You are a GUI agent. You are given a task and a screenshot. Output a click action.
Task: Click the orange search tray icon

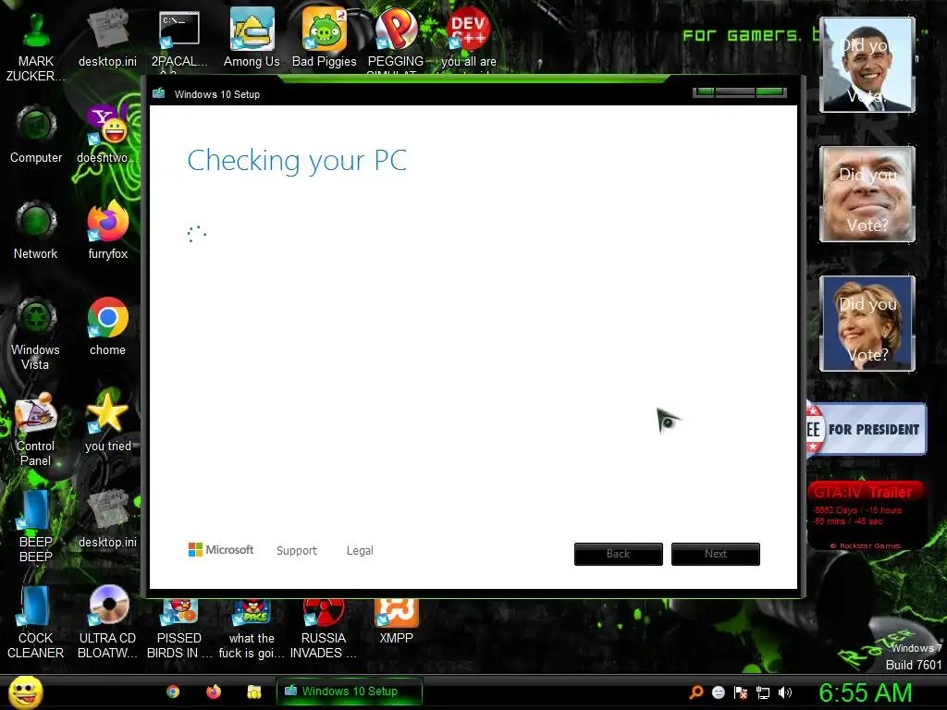pyautogui.click(x=696, y=692)
